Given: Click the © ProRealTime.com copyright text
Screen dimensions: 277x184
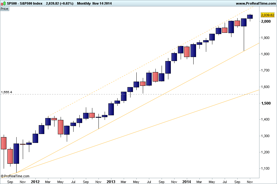Looking at the screenshot, I should click(x=15, y=176).
